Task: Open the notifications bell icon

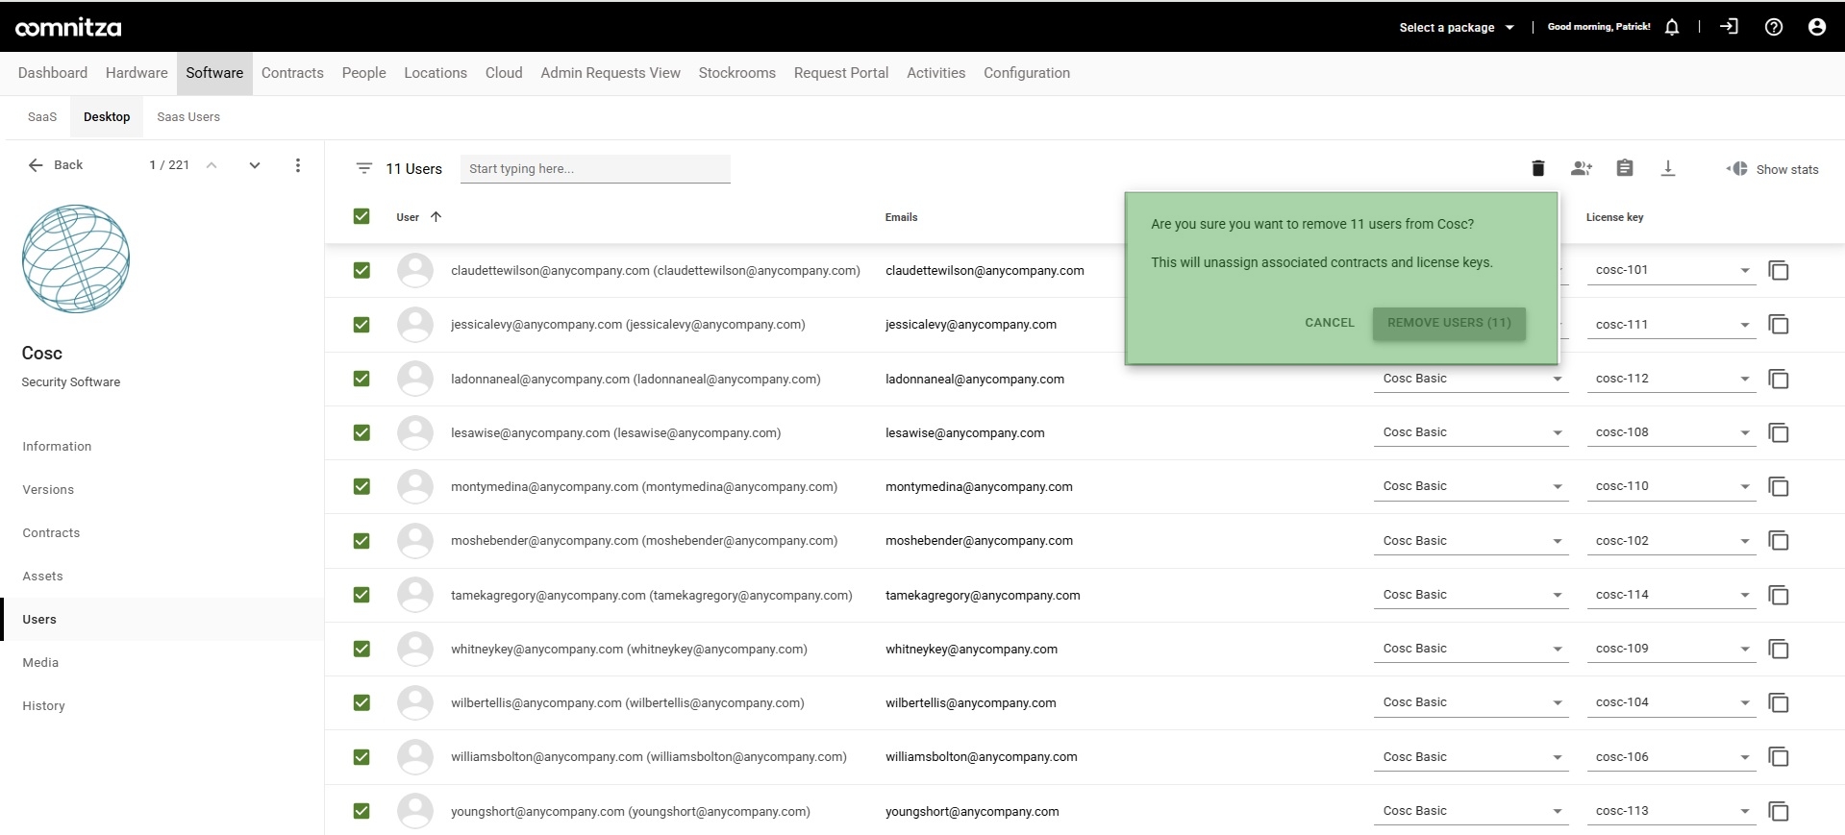Action: tap(1672, 27)
